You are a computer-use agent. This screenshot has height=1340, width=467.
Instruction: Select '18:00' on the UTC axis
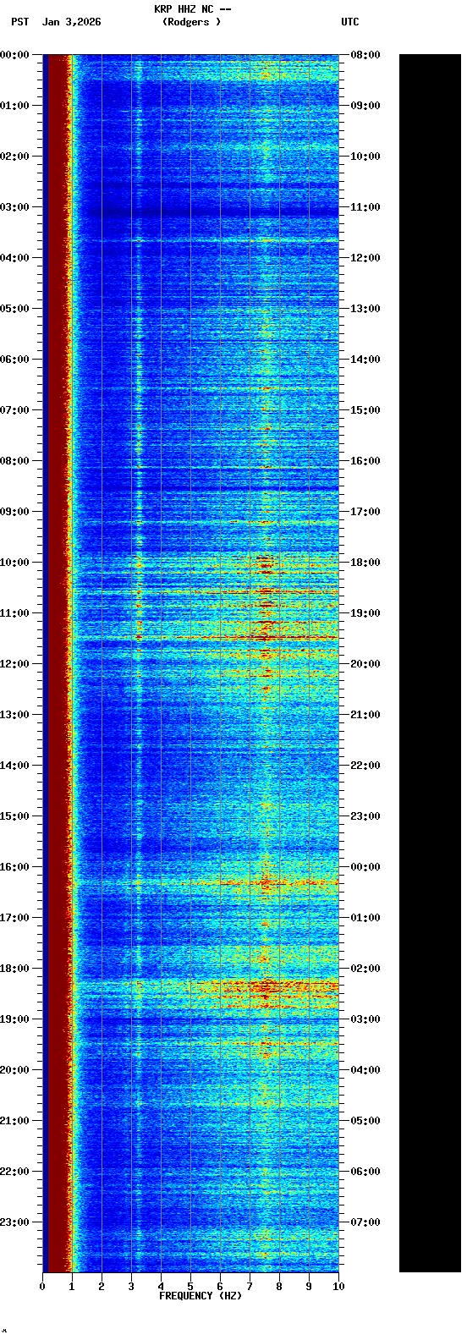coord(365,563)
